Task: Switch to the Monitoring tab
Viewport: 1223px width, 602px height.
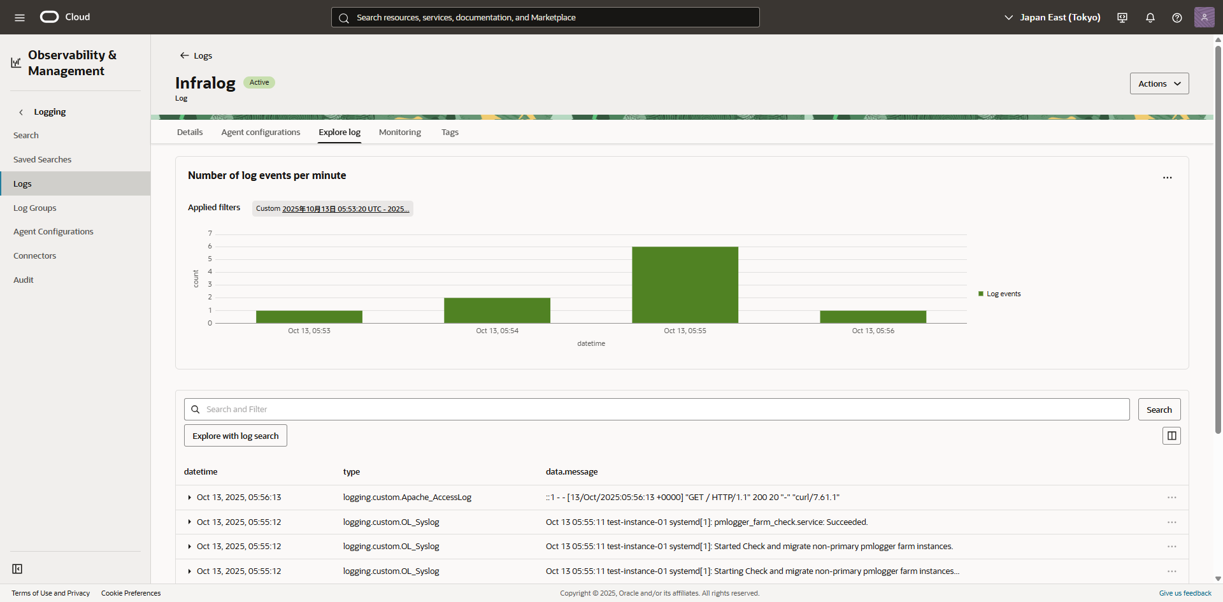Action: [399, 133]
